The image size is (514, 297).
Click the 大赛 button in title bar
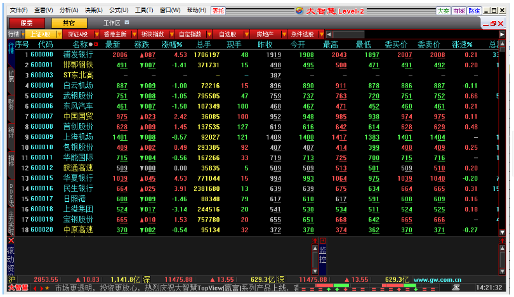click(443, 11)
